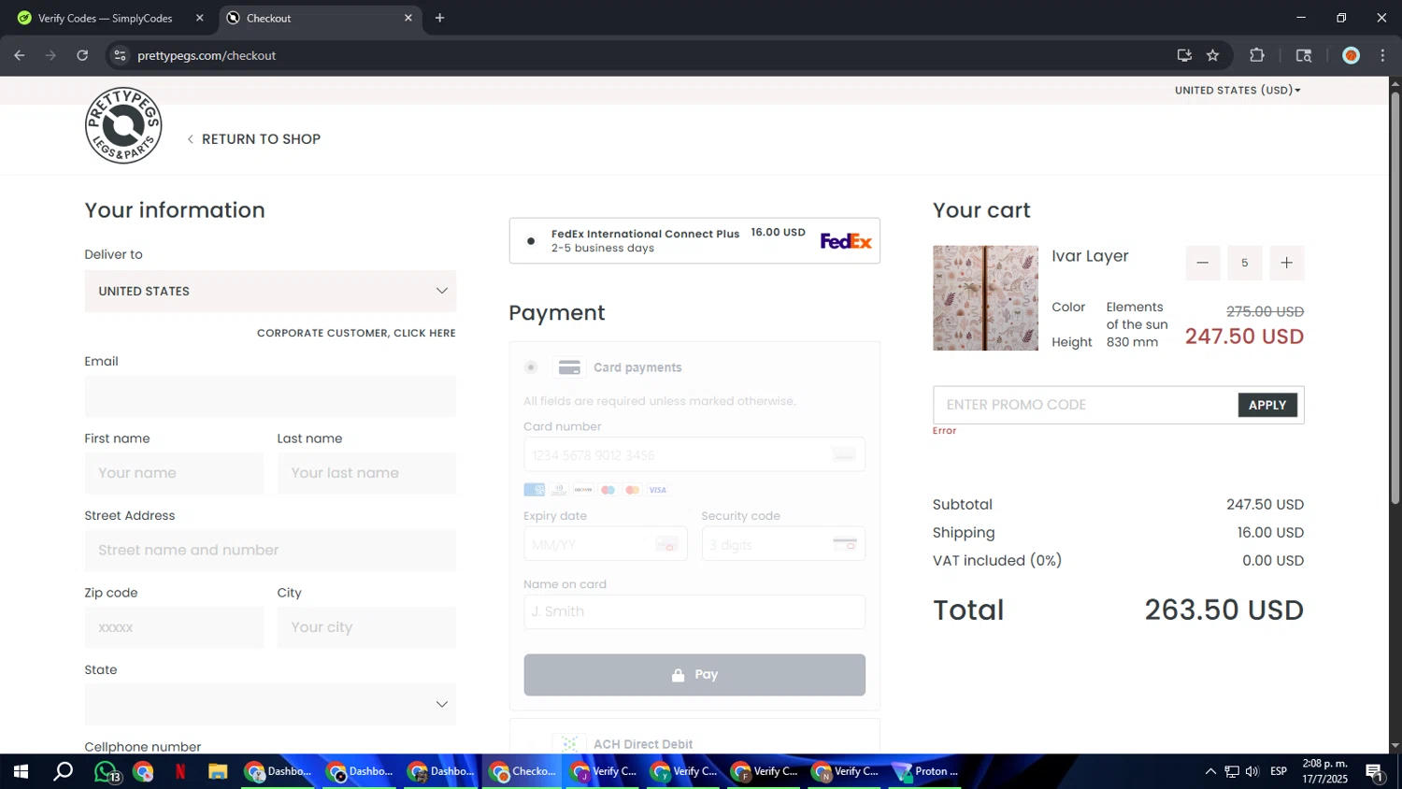Bookmark this page with star icon

(1213, 55)
